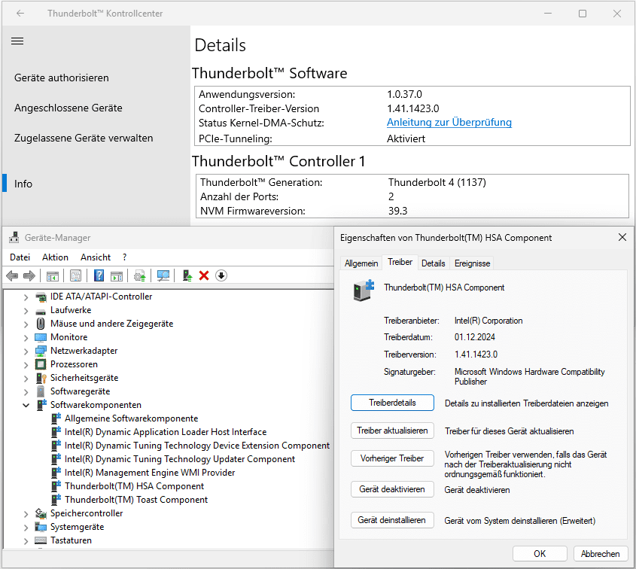The image size is (636, 569).
Task: Click Vorheriger Treiber button
Action: point(392,458)
